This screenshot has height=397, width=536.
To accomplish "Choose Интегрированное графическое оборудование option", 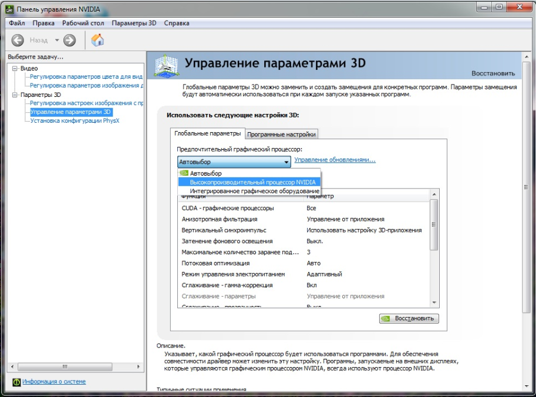I will click(249, 191).
